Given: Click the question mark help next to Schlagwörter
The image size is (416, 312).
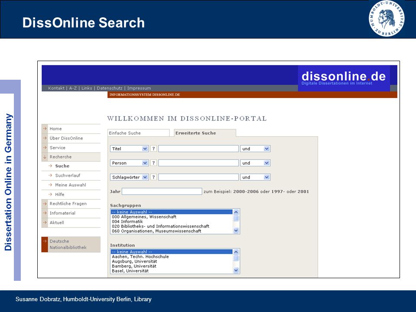Looking at the screenshot, I should [153, 177].
